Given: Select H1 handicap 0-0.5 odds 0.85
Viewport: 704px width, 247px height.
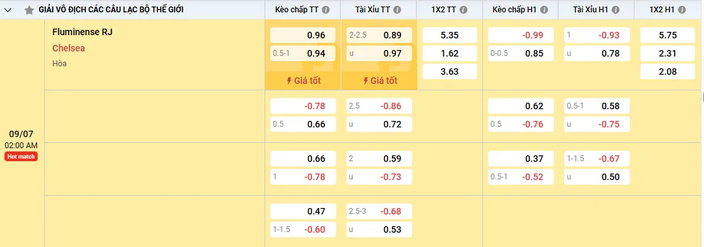Looking at the screenshot, I should pos(521,53).
